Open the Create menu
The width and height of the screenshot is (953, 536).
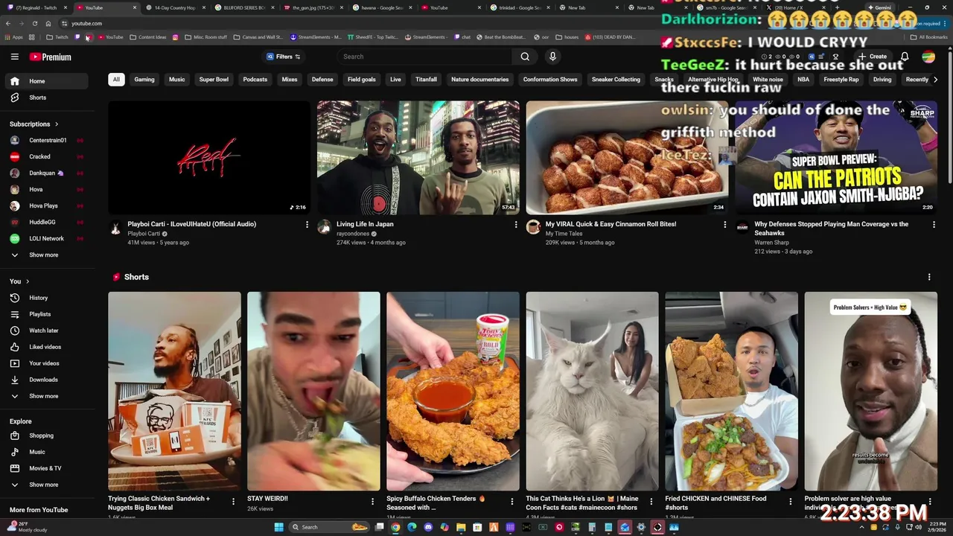pyautogui.click(x=873, y=57)
